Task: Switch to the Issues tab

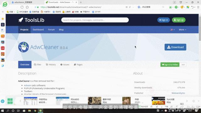Action: [x=65, y=65]
